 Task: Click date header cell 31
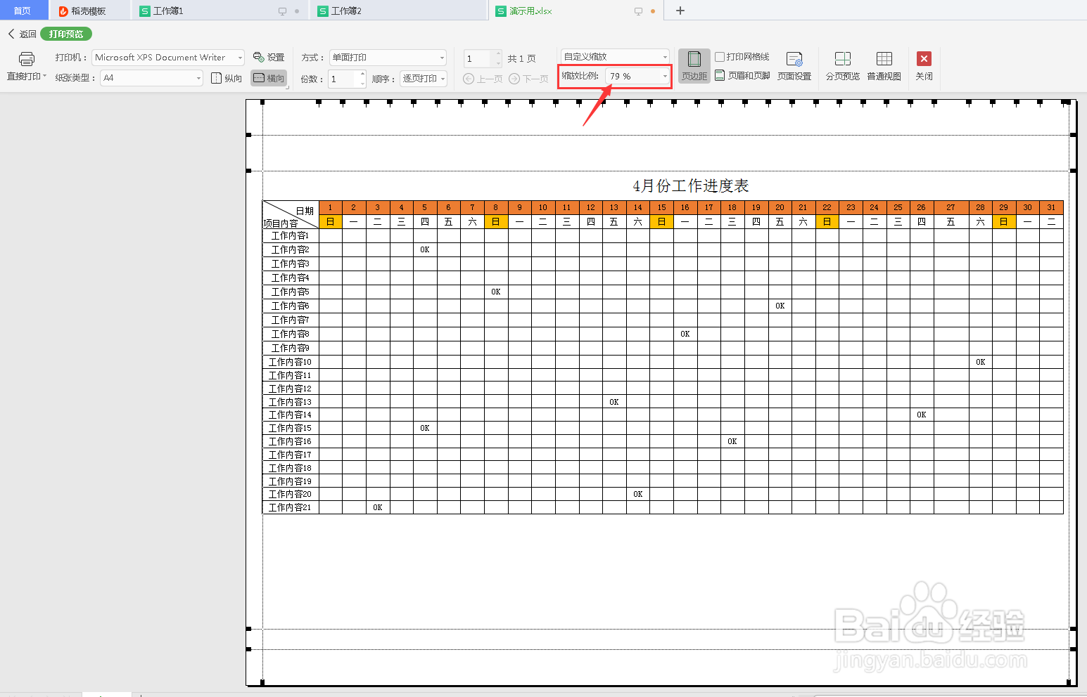(x=1051, y=207)
